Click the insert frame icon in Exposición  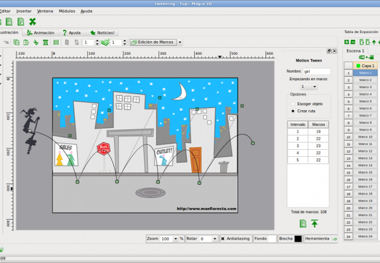[362, 42]
